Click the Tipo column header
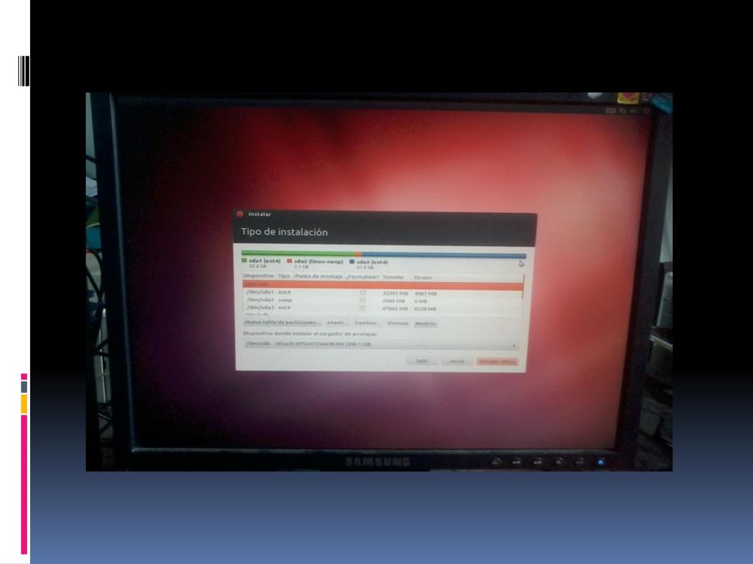753x564 pixels. 284,276
